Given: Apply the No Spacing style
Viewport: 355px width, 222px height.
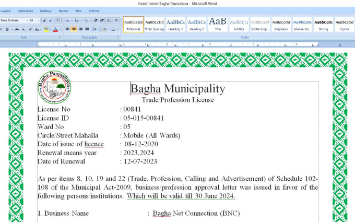Looking at the screenshot, I should tap(155, 25).
